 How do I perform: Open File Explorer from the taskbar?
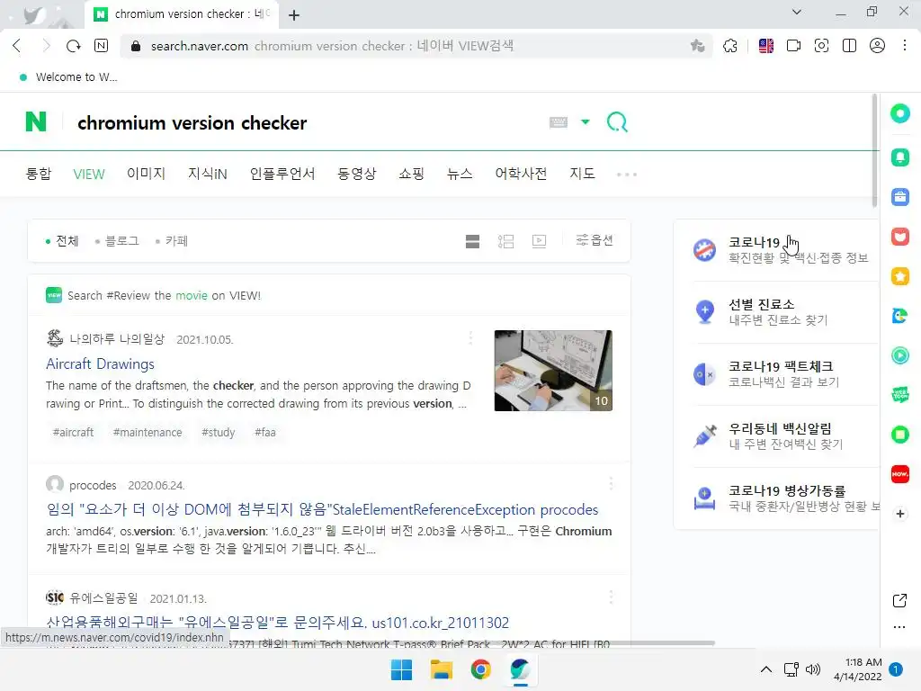[x=441, y=669]
